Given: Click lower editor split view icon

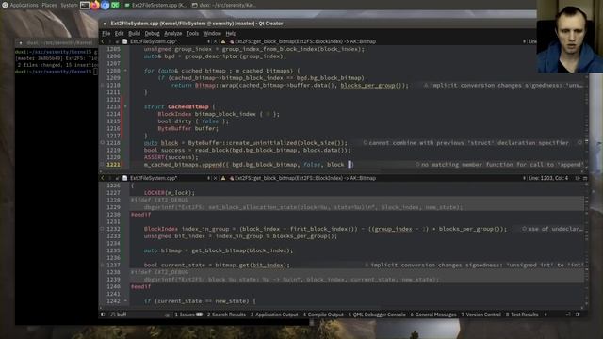Looking at the screenshot, I should tap(578, 178).
